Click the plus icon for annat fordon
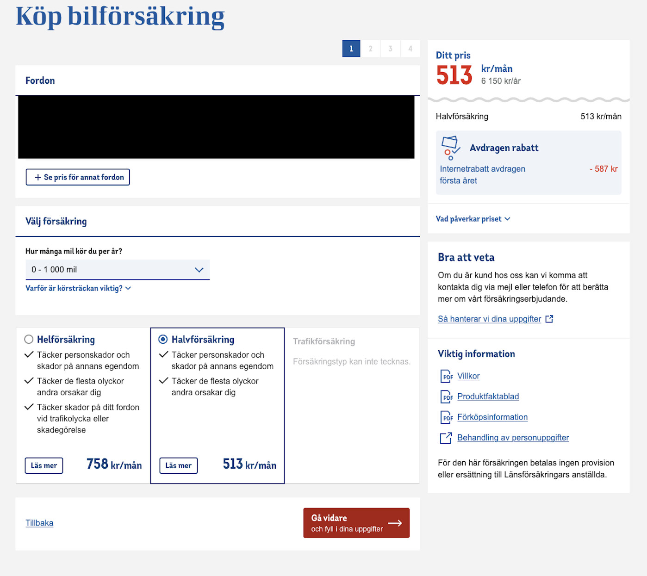 pyautogui.click(x=38, y=177)
